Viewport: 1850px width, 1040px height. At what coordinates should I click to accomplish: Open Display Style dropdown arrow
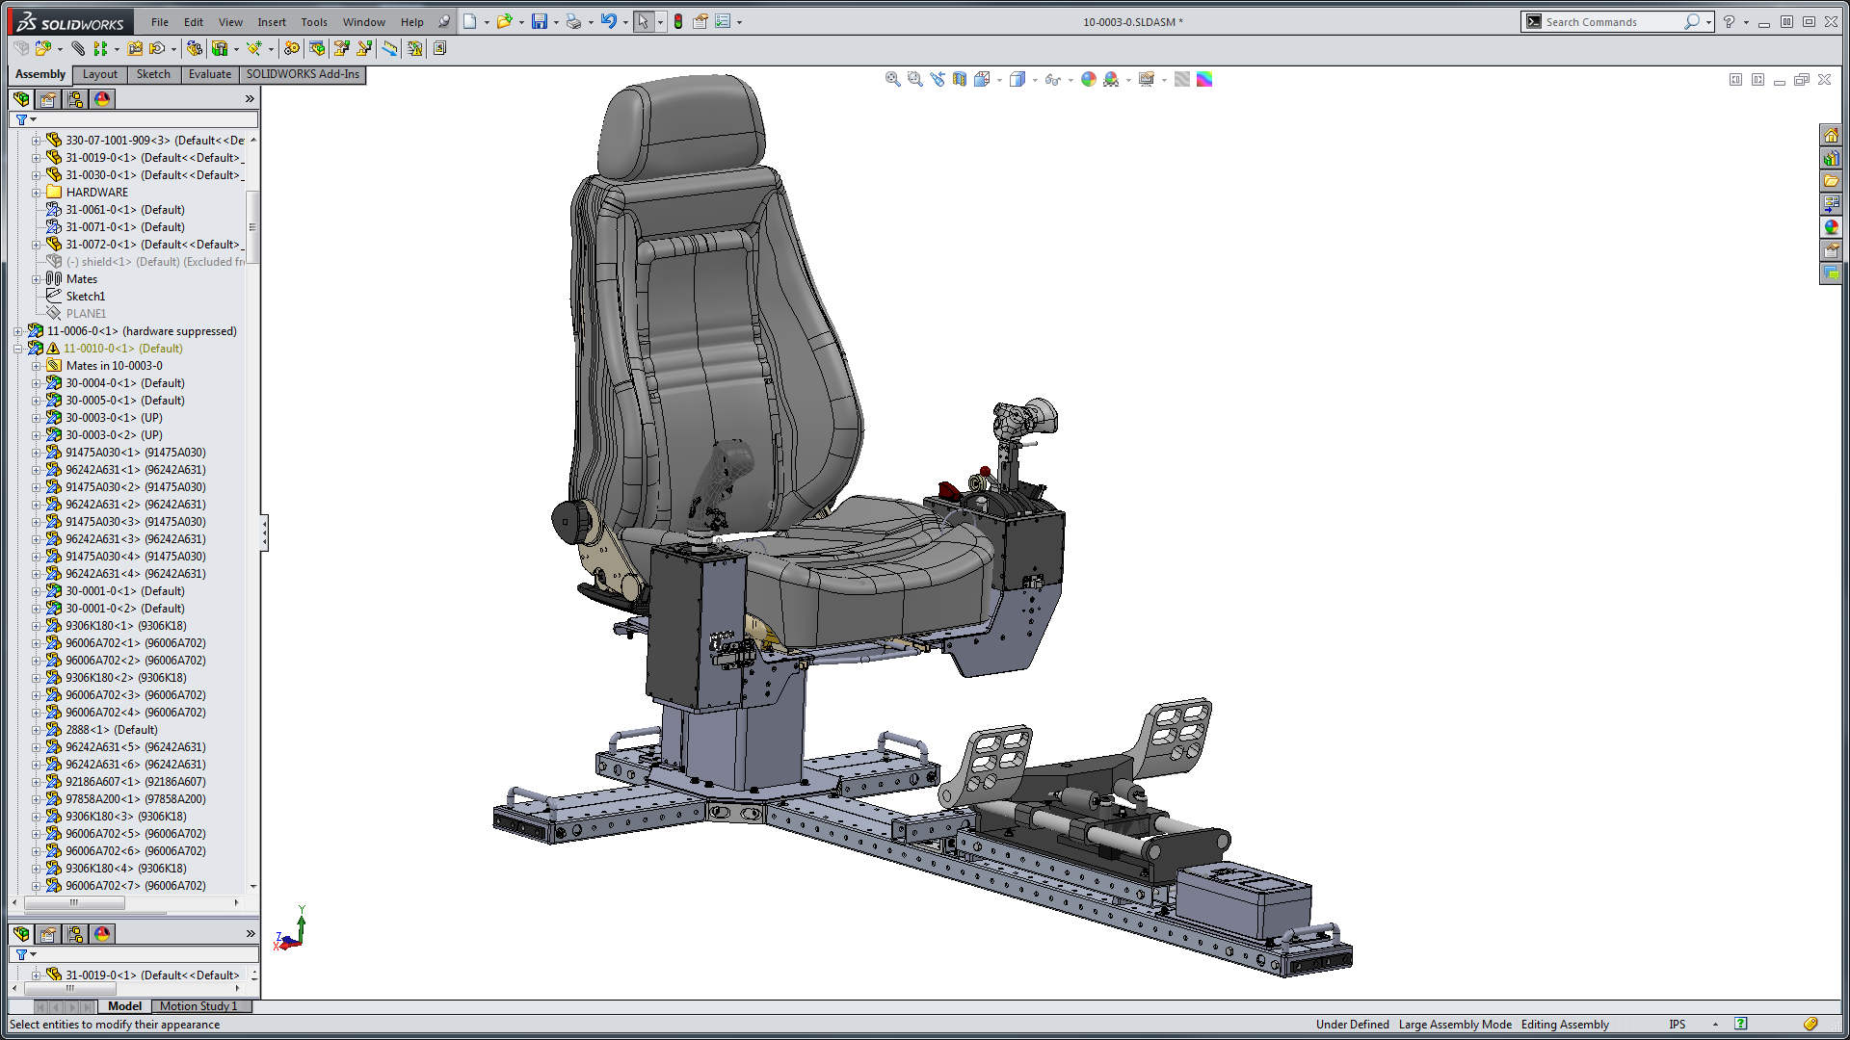[1035, 80]
